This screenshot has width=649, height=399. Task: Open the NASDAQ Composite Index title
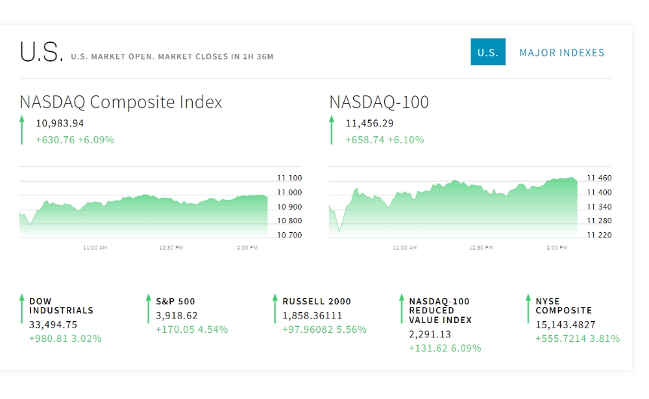[121, 102]
